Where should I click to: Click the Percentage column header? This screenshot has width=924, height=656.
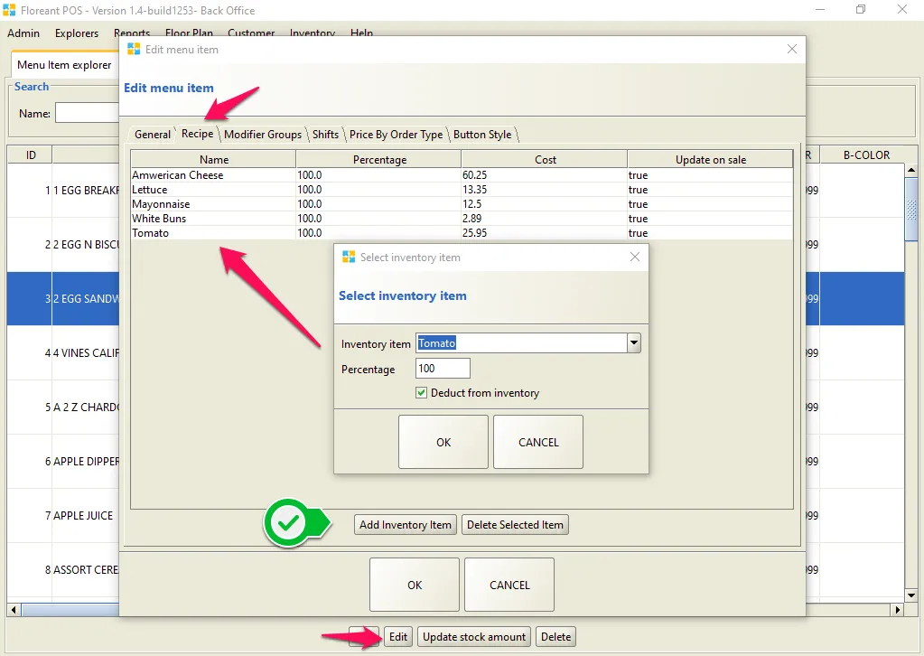pyautogui.click(x=379, y=159)
